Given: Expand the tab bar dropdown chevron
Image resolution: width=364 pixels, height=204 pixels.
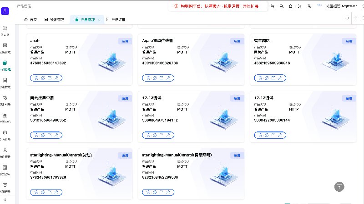Looking at the screenshot, I should 356,18.
